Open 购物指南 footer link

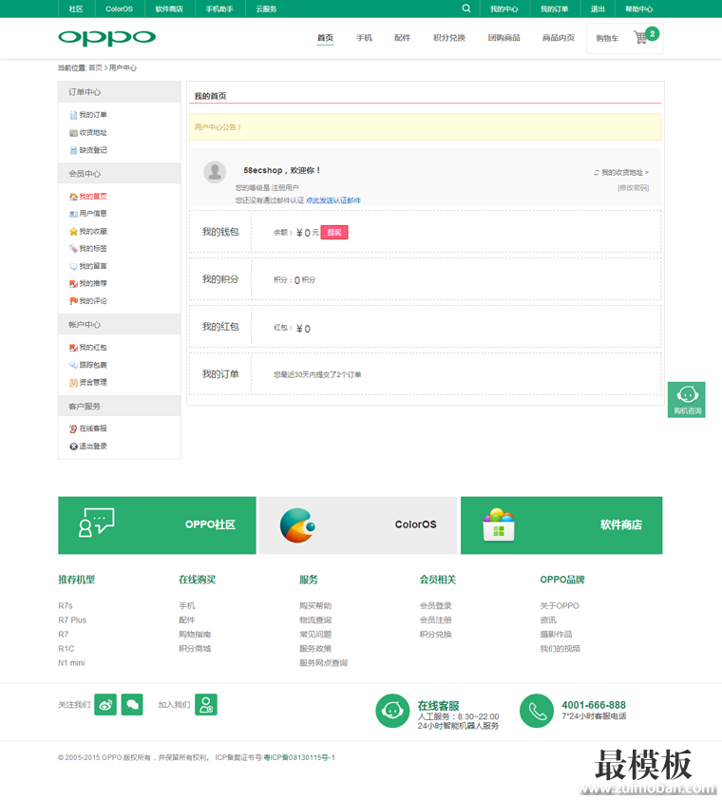point(195,634)
